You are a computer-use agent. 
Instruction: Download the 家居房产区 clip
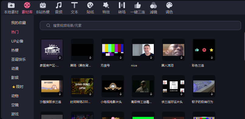[x=60, y=57]
